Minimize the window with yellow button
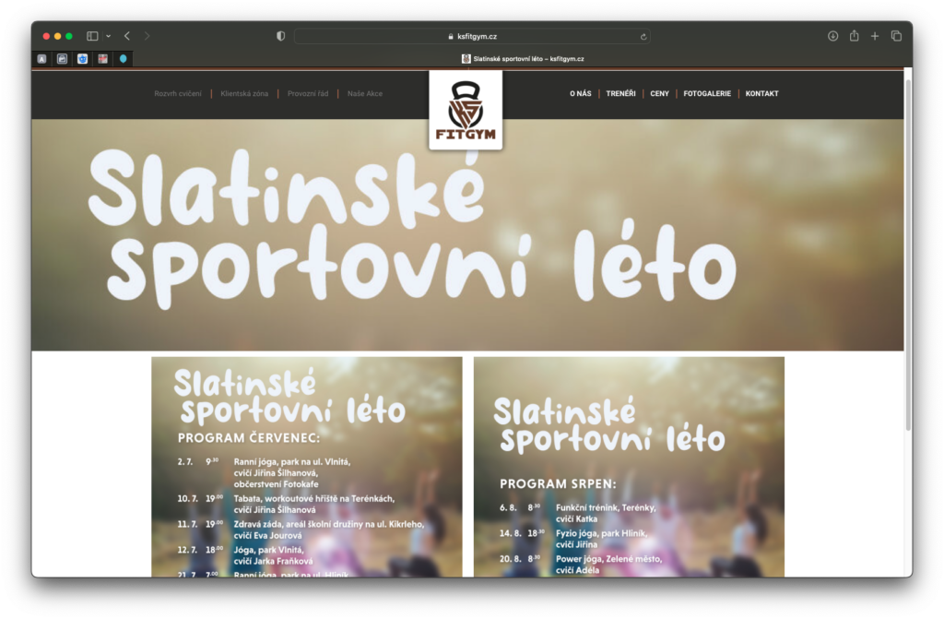 click(58, 36)
